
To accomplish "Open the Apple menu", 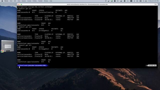I will 2,1.
